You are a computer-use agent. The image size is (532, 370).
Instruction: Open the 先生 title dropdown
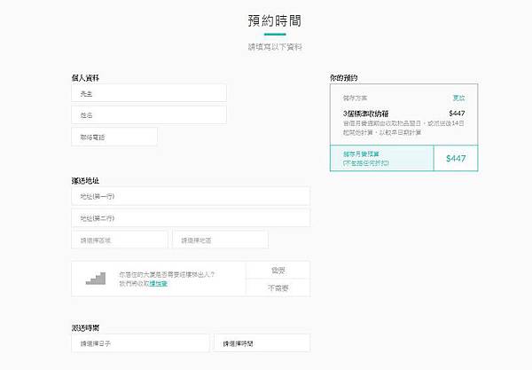click(149, 92)
